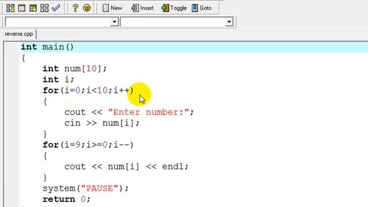The image size is (368, 207).
Task: Click the colored window panes icon
Action: (x=33, y=8)
